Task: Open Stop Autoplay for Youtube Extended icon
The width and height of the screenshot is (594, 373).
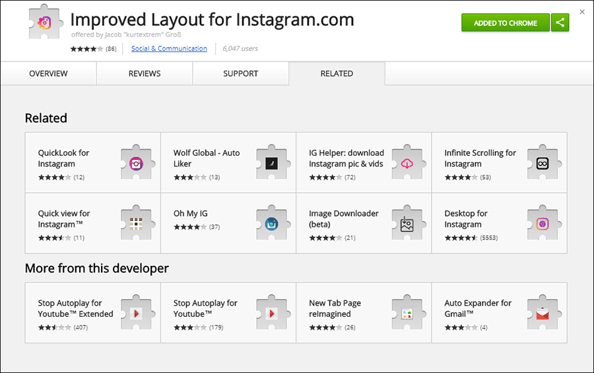Action: pos(137,313)
